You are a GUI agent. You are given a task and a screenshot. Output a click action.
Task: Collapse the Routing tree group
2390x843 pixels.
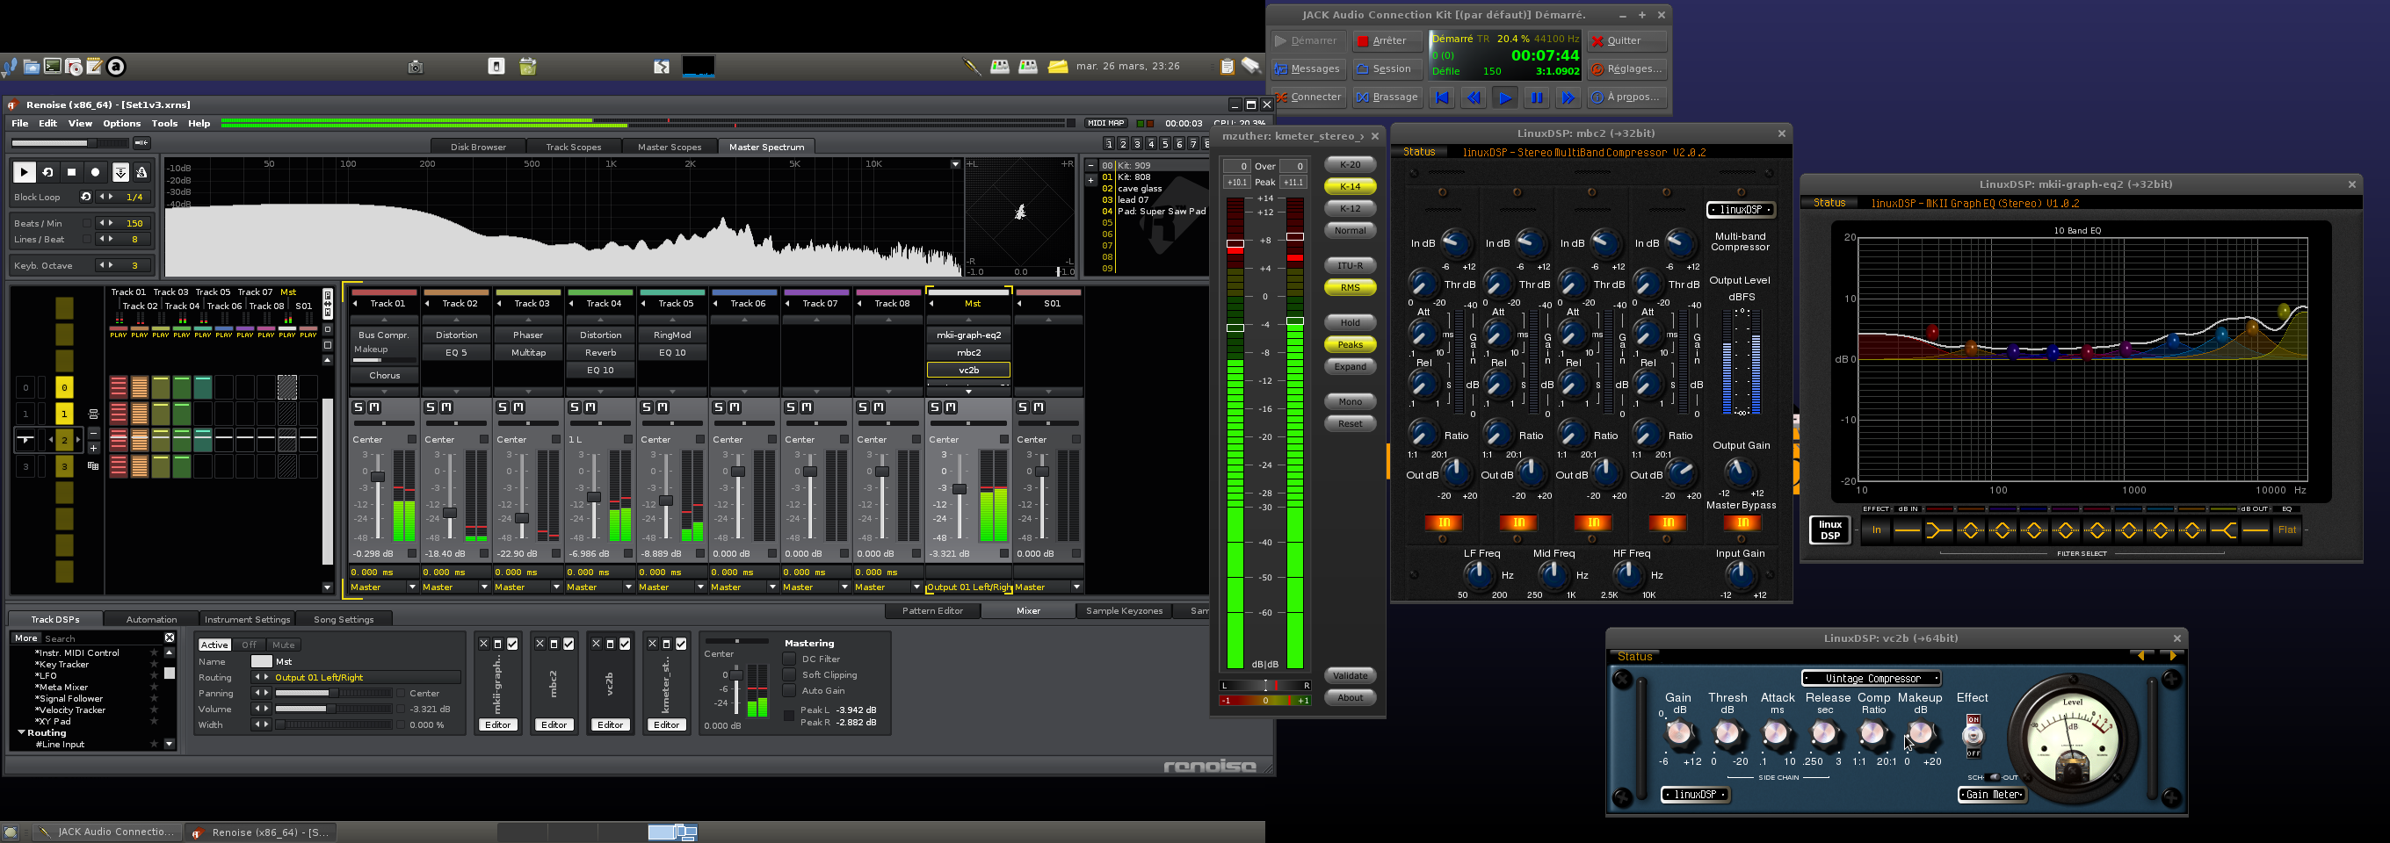click(21, 732)
